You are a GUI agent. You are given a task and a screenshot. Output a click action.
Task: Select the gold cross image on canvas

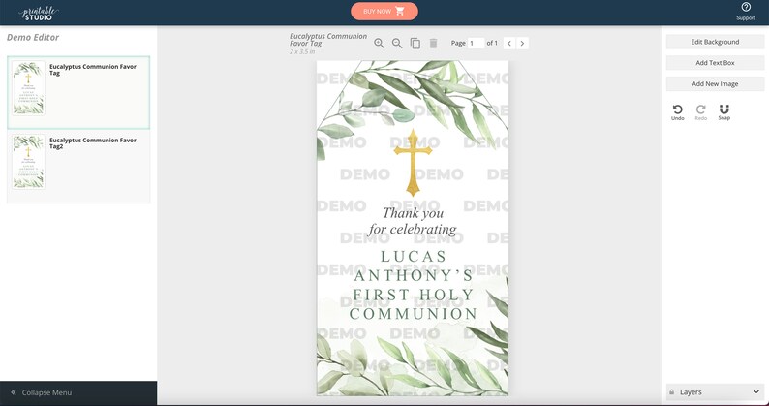[413, 163]
